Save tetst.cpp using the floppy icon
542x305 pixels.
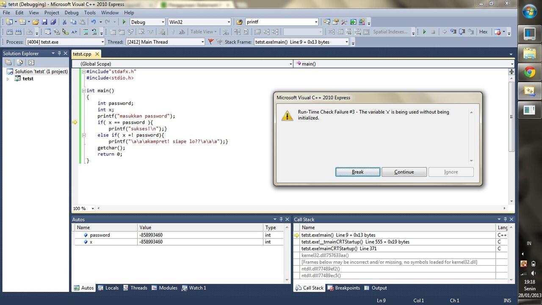coord(44,22)
